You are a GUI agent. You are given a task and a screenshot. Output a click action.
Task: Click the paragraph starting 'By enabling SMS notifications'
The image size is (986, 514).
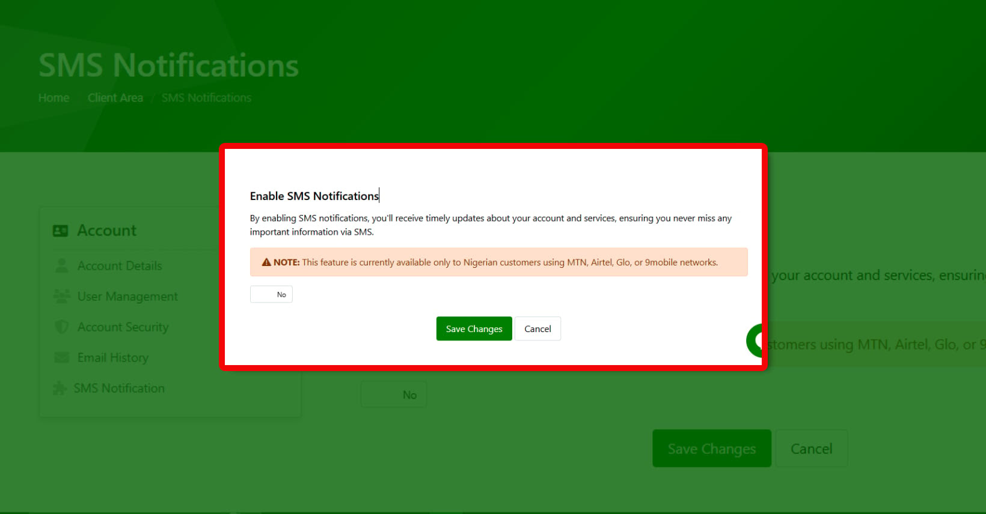pyautogui.click(x=491, y=225)
